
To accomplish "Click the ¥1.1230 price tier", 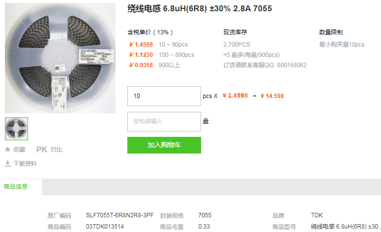I will click(141, 55).
